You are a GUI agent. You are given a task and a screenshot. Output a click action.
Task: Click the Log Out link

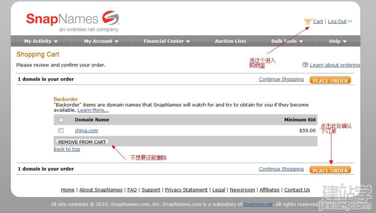pyautogui.click(x=337, y=21)
